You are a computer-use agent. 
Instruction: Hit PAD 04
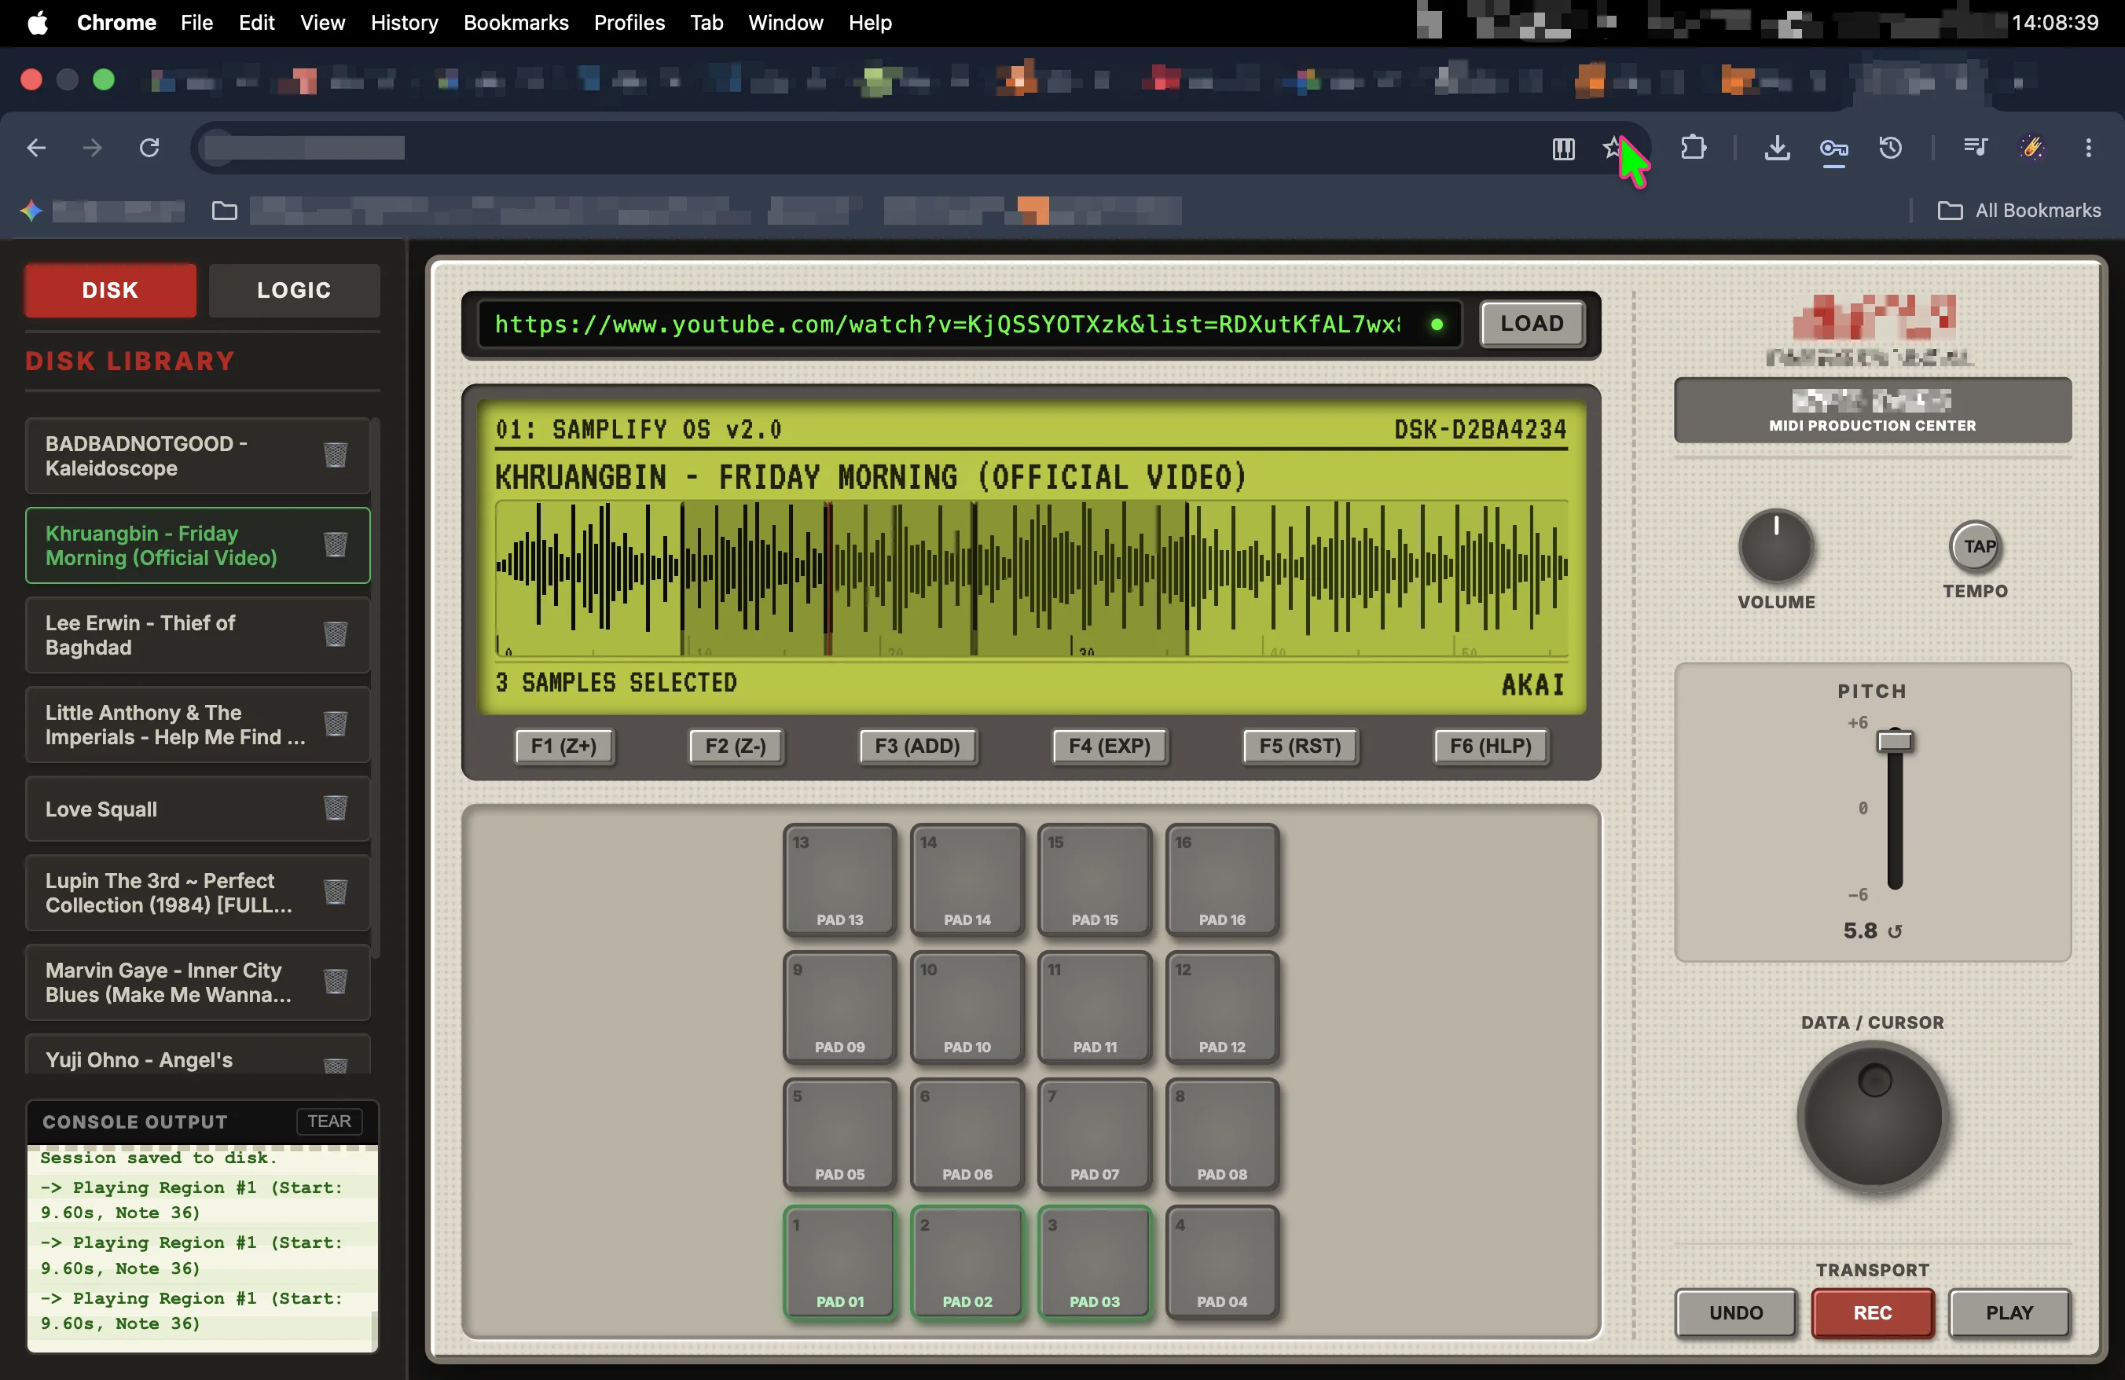[1222, 1262]
